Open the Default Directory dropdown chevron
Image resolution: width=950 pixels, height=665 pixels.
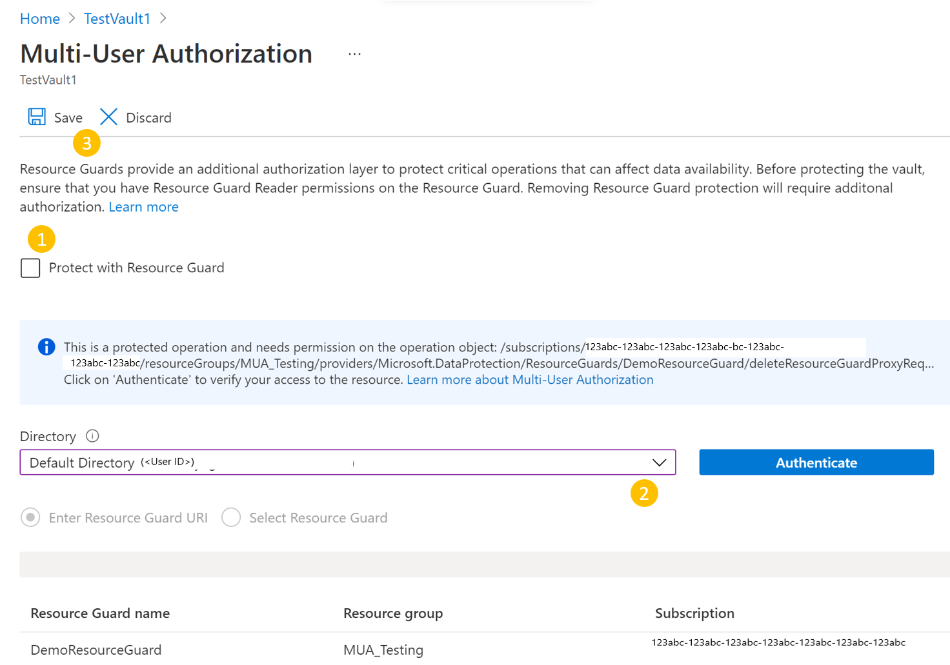(x=659, y=462)
